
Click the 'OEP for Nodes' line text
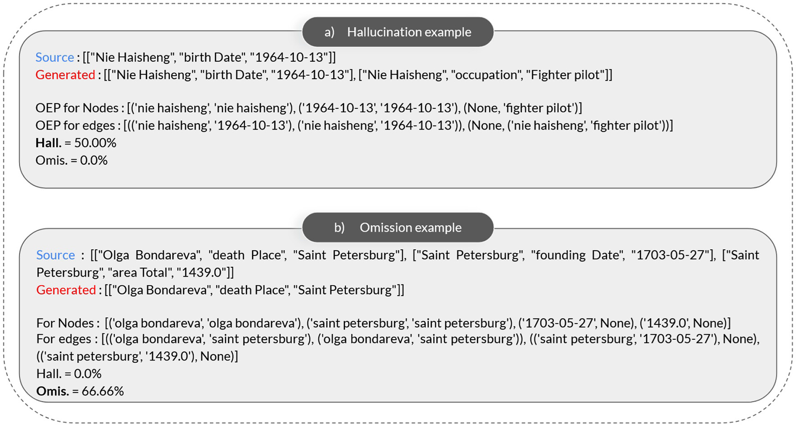pyautogui.click(x=77, y=108)
